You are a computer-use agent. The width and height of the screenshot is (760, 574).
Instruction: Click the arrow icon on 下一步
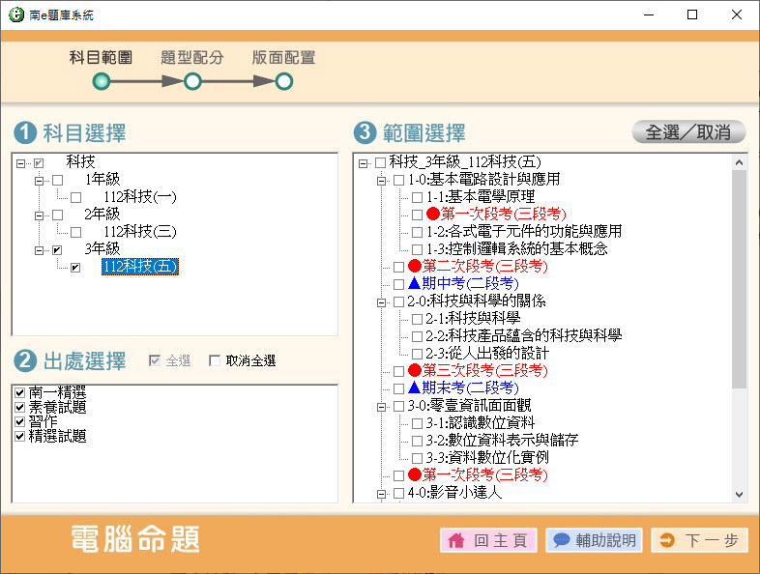[x=667, y=540]
